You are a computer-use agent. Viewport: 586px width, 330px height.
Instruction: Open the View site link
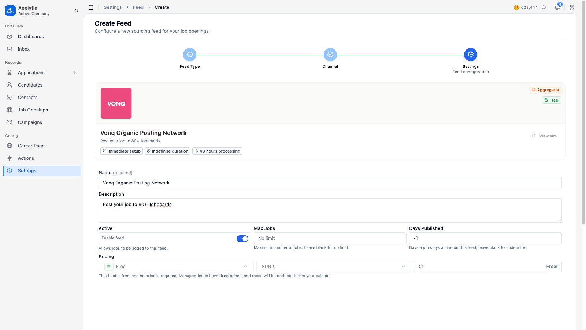545,136
